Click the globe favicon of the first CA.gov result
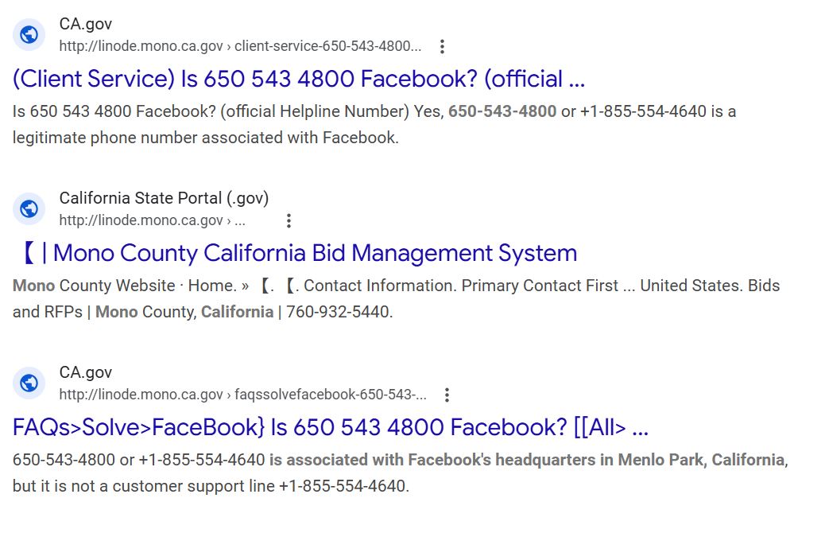This screenshot has width=825, height=533. [29, 34]
